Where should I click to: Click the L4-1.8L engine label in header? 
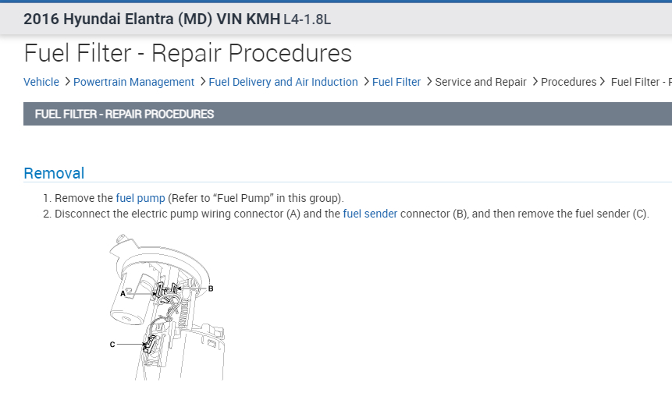tap(307, 19)
